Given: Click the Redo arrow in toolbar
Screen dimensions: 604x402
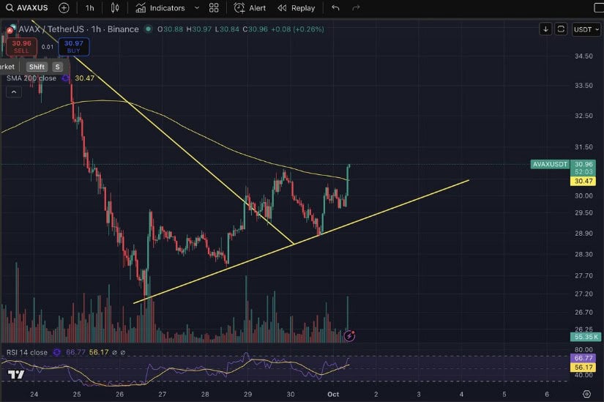Looking at the screenshot, I should [x=357, y=8].
